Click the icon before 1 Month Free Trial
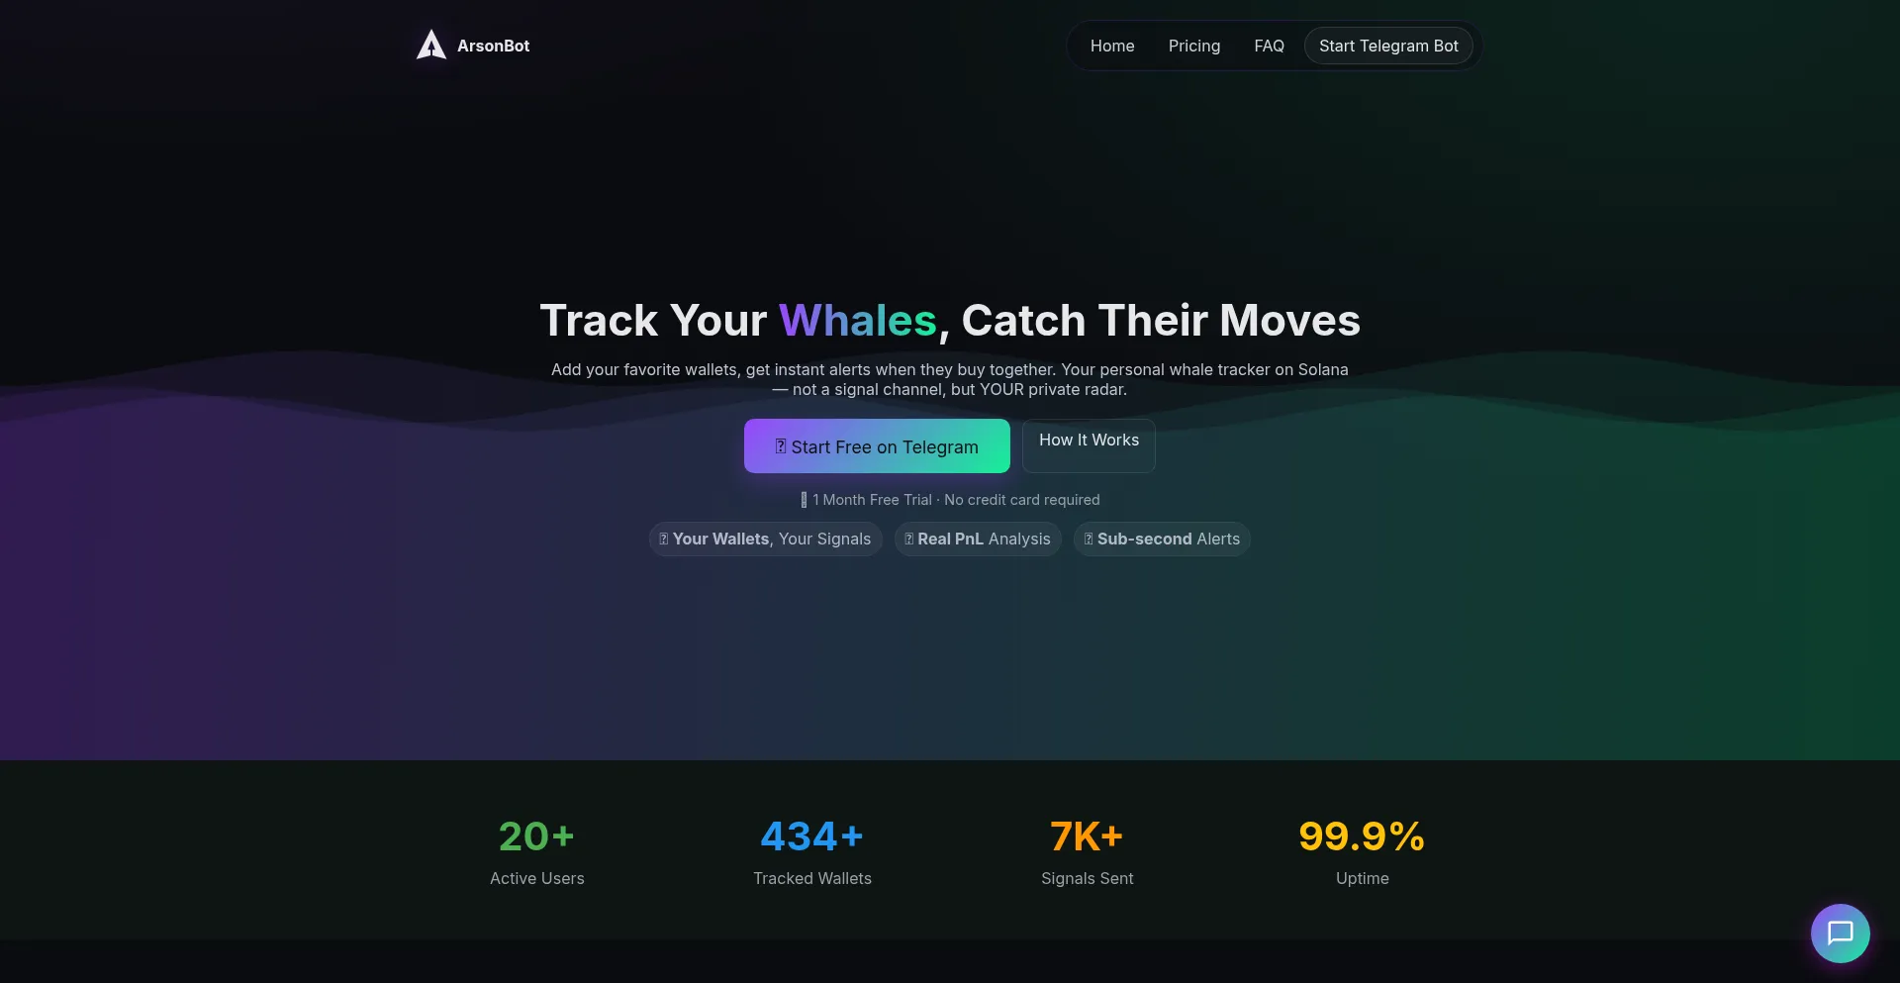The image size is (1900, 983). [x=804, y=500]
